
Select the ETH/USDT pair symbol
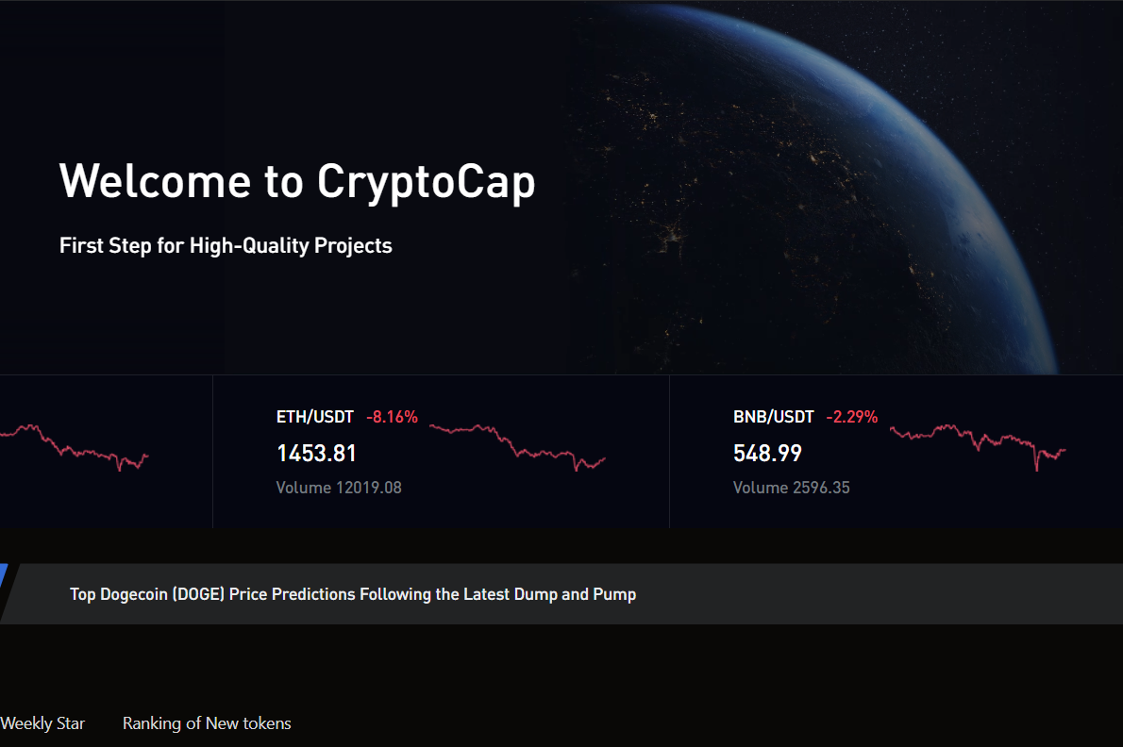[x=314, y=416]
